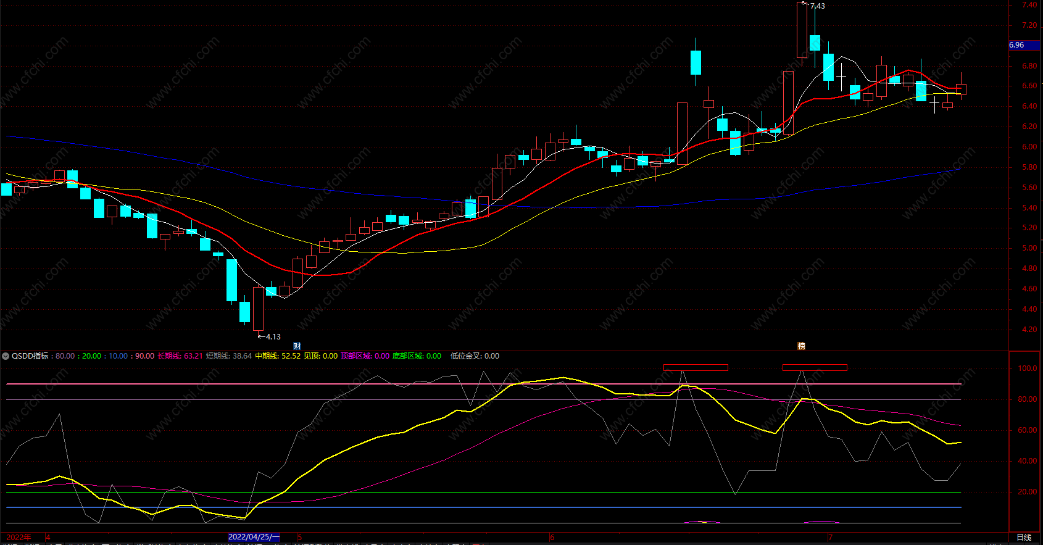This screenshot has height=545, width=1043.
Task: Click the 60.00 indicator axis label
Action: (x=1028, y=430)
